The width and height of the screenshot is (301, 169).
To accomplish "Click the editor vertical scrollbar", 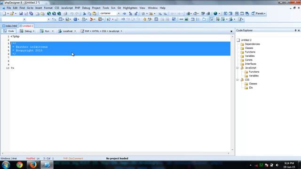I will [x=232, y=93].
